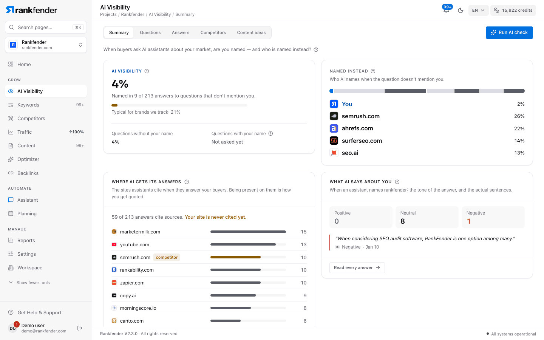544x340 pixels.
Task: Click the Named Instead share bar
Action: (x=427, y=91)
